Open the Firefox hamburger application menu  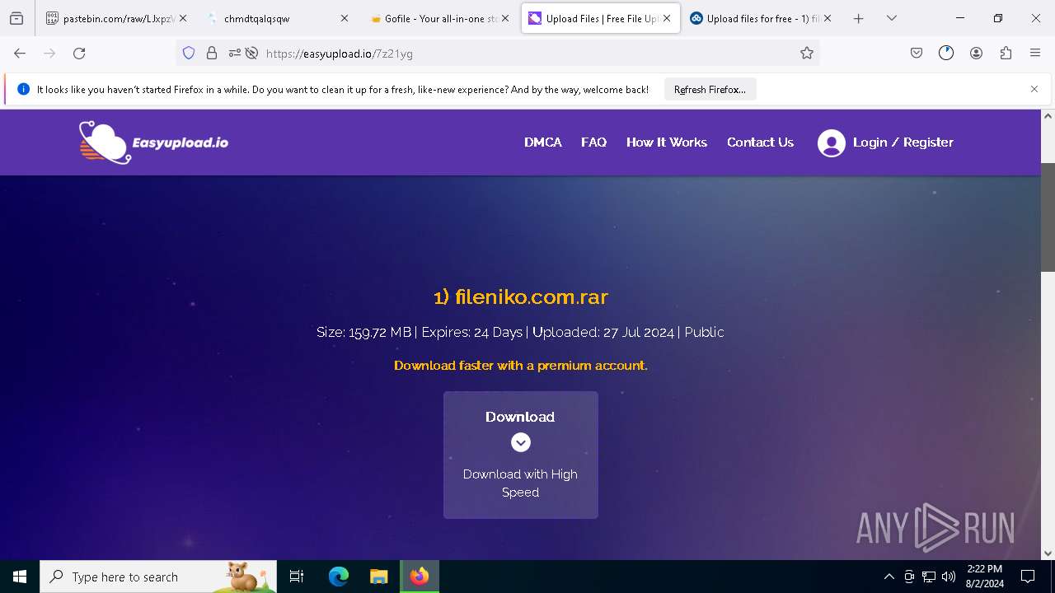click(x=1035, y=54)
